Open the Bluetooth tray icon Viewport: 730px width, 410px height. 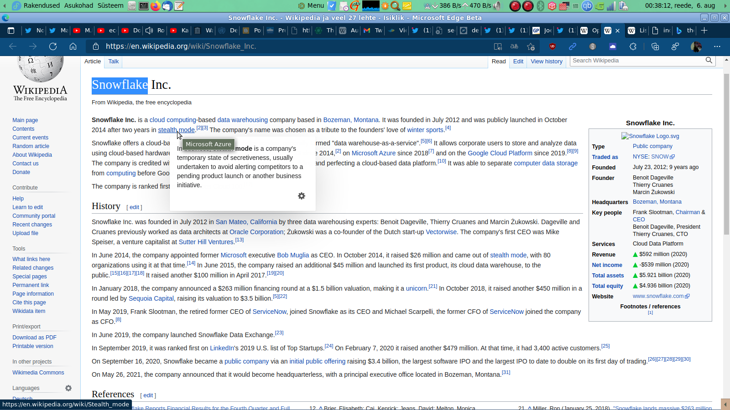coord(541,6)
